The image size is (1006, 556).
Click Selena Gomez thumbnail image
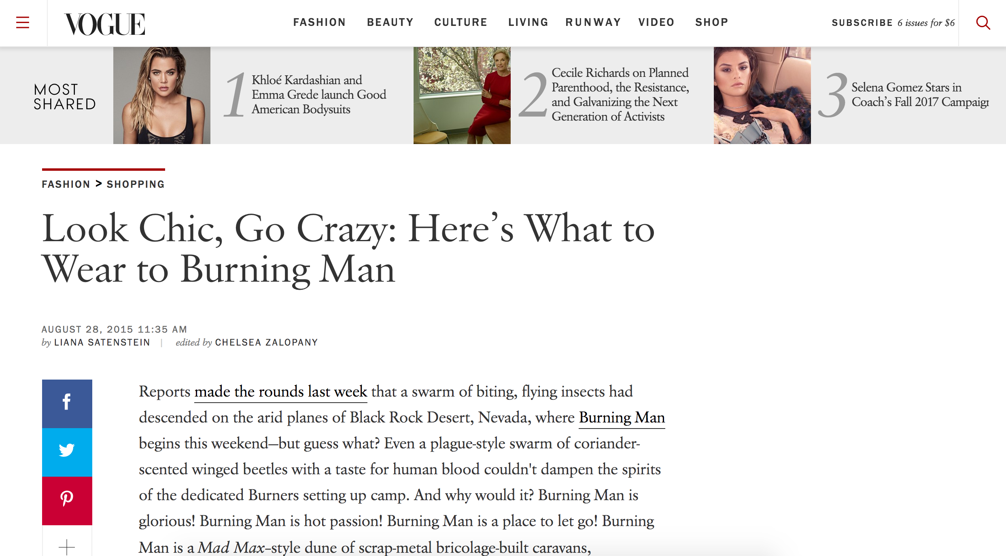pos(762,95)
